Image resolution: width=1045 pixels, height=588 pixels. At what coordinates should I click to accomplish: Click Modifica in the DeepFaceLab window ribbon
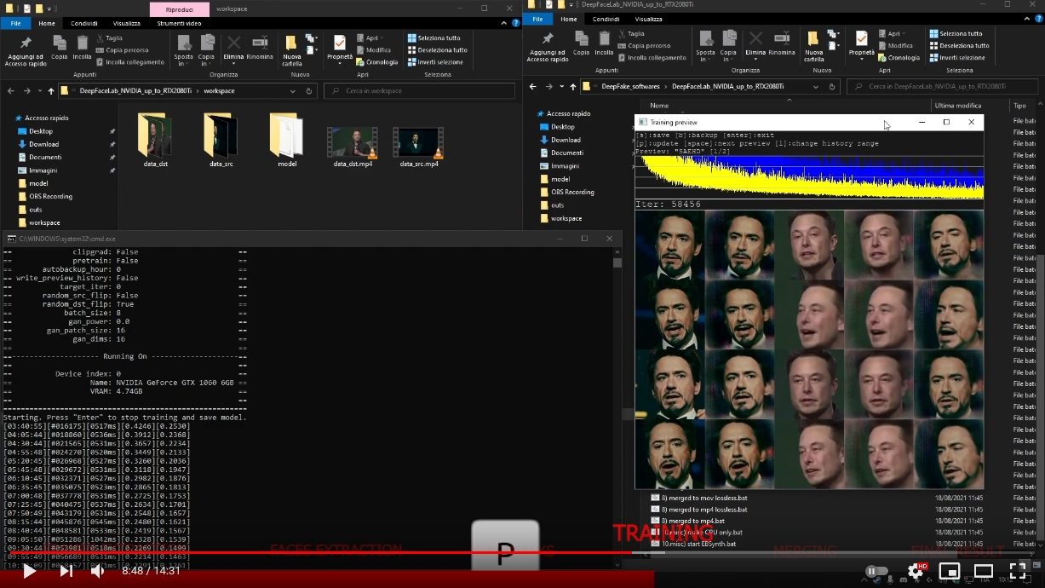(896, 46)
